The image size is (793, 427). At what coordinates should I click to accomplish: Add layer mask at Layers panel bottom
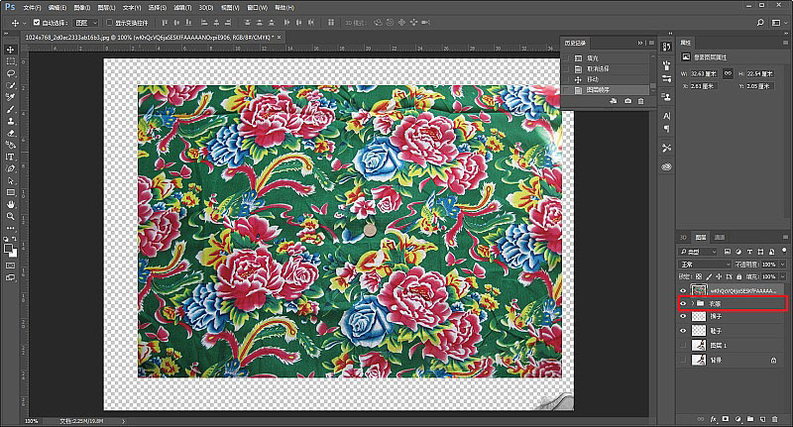coord(726,419)
